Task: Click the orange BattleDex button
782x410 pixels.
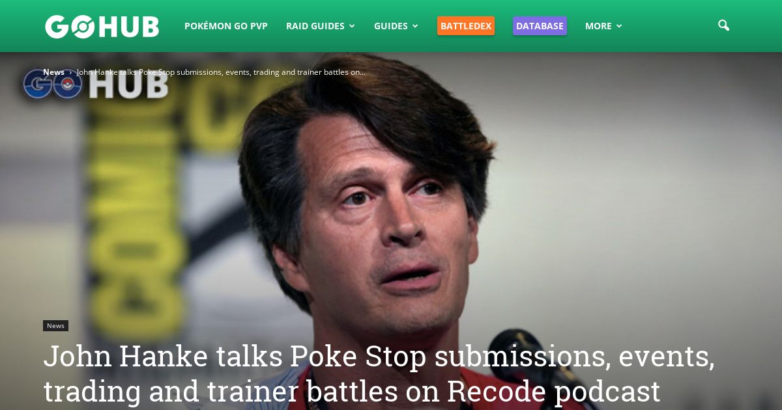Action: click(466, 26)
